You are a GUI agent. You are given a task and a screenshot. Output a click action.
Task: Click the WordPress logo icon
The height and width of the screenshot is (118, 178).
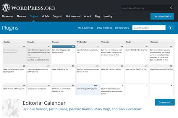tap(6, 8)
